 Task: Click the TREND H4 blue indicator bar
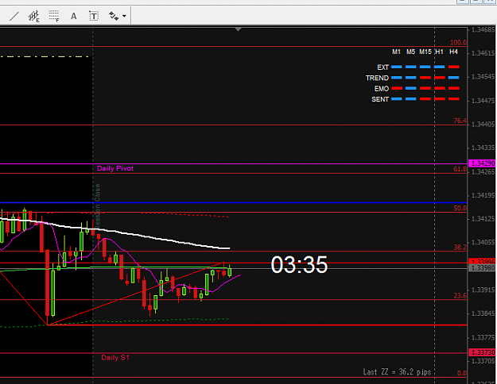coord(454,78)
